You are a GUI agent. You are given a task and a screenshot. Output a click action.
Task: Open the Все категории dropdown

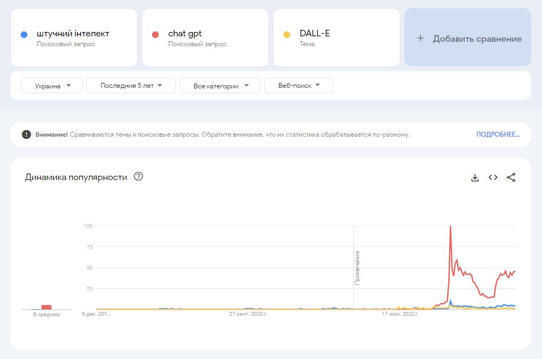pyautogui.click(x=219, y=85)
